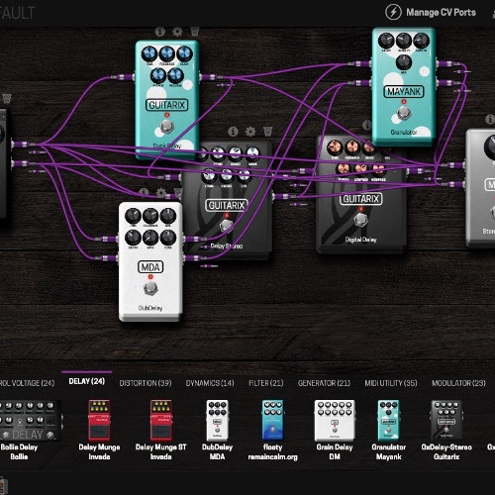Toggle the Mayank Granulator footswitch
495x495 pixels.
403,113
